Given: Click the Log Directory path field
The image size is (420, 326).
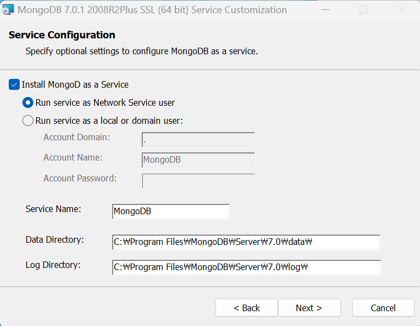Looking at the screenshot, I should [x=247, y=267].
